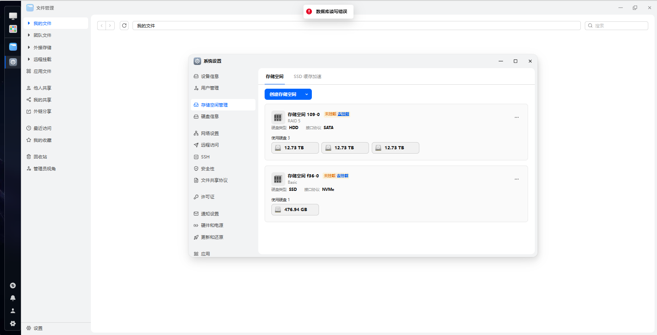This screenshot has width=657, height=335.
Task: Open the notification bell icon
Action: click(13, 298)
